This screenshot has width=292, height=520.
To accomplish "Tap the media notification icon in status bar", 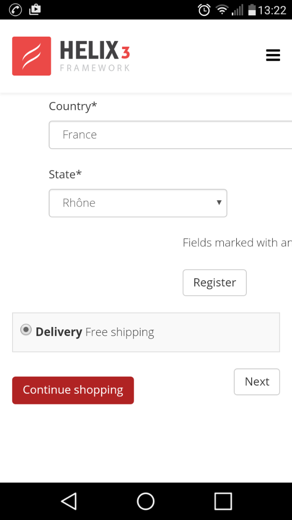I will (35, 10).
